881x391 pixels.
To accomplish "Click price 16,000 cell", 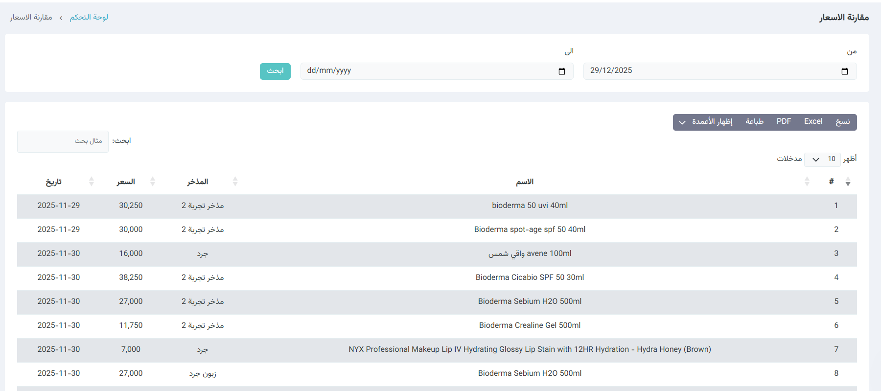I will (131, 253).
